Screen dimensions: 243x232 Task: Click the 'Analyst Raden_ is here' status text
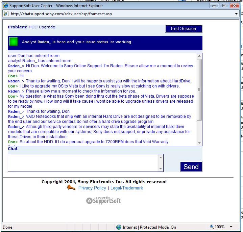(77, 42)
